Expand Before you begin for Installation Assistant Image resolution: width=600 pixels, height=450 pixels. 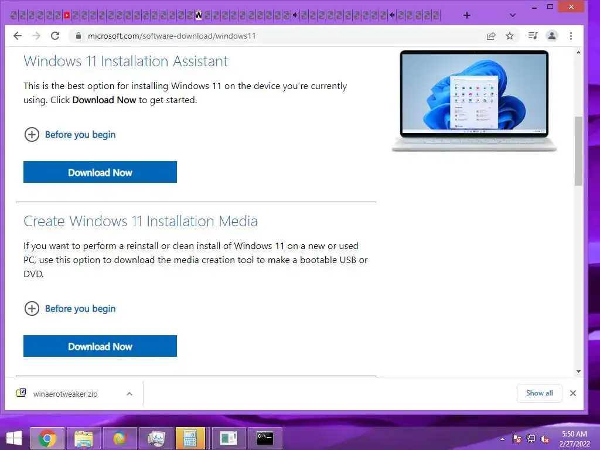pos(70,135)
